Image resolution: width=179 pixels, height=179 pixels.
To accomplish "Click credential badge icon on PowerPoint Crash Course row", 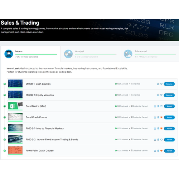I will point(158,151).
